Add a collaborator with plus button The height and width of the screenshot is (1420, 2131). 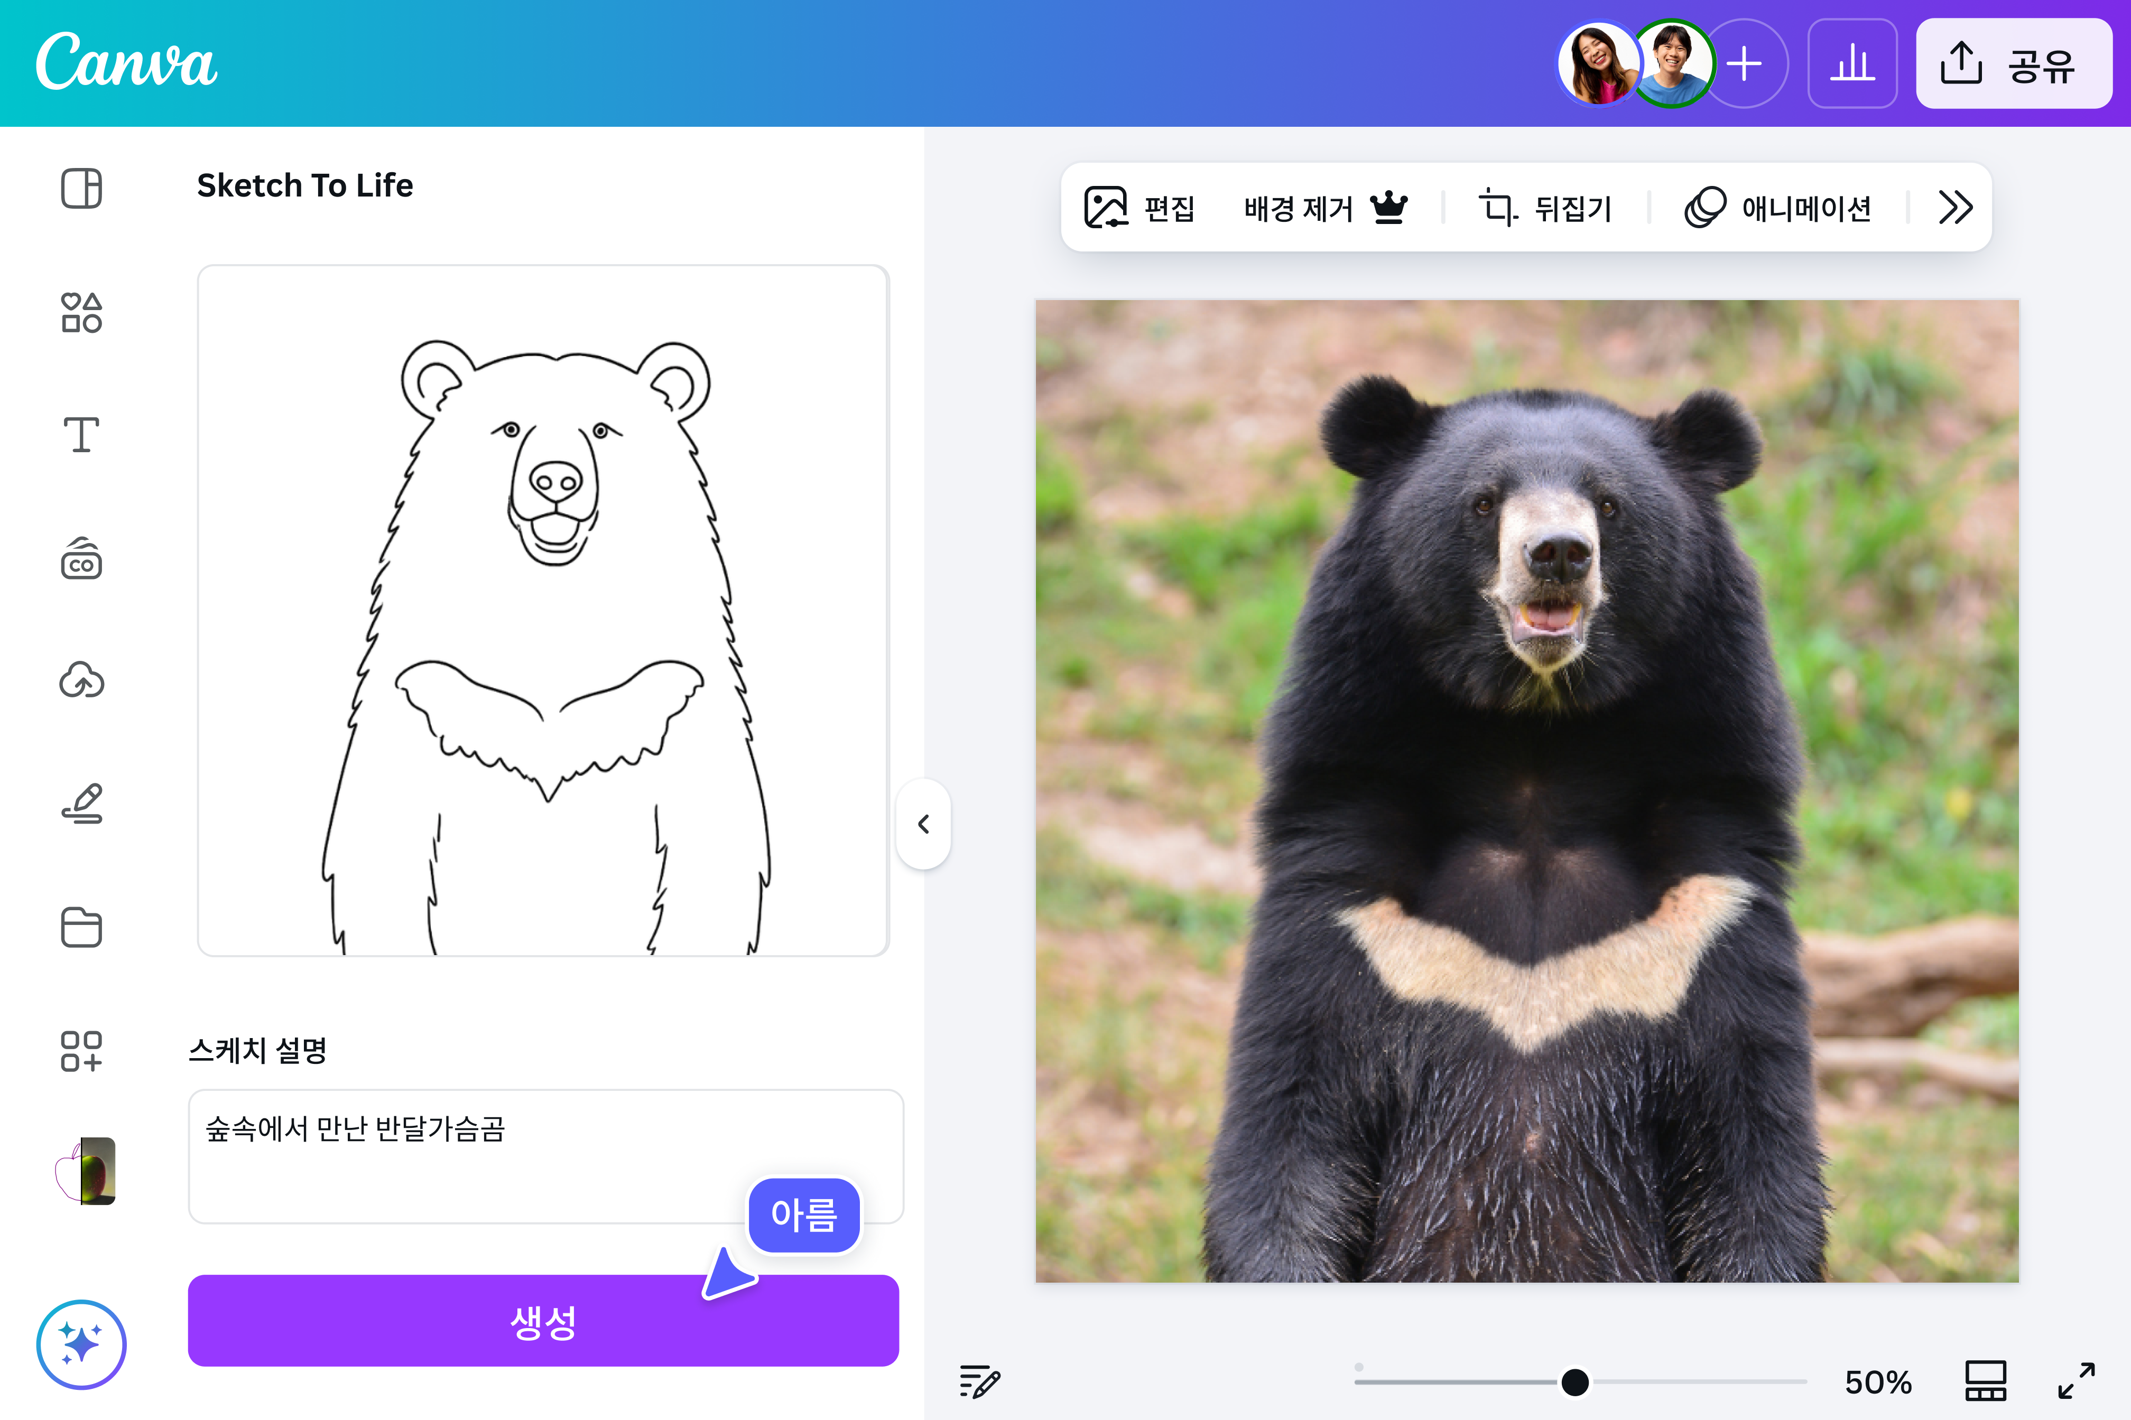click(x=1745, y=63)
